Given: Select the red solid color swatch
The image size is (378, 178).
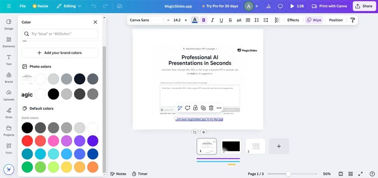Looking at the screenshot, I should 27,141.
